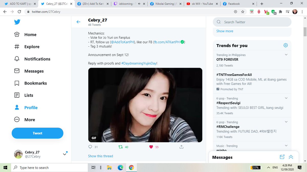
Task: Switch to the last Facebook tab
Action: click(x=238, y=4)
